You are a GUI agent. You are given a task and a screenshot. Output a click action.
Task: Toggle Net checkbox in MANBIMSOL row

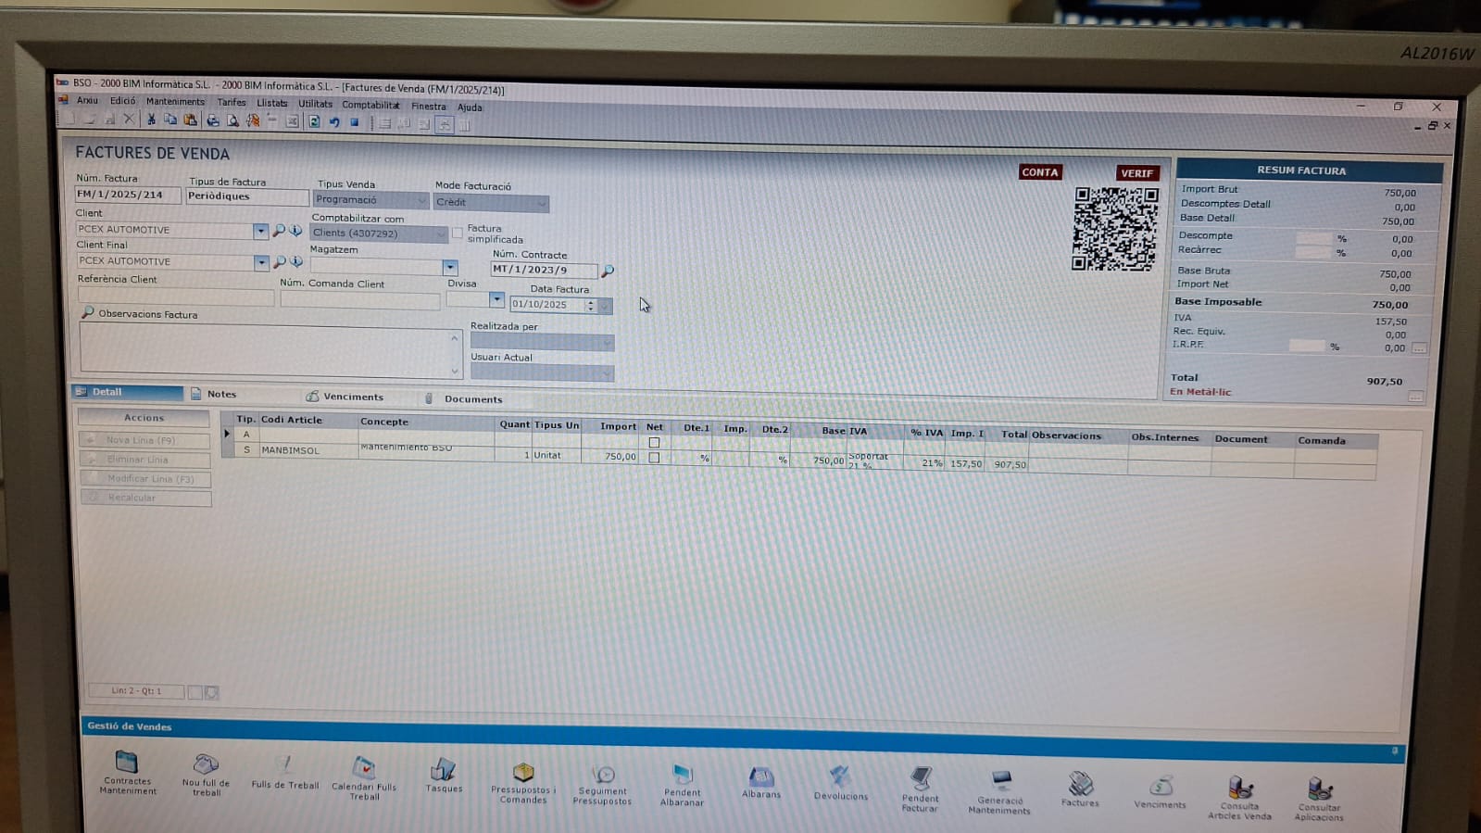(x=654, y=458)
